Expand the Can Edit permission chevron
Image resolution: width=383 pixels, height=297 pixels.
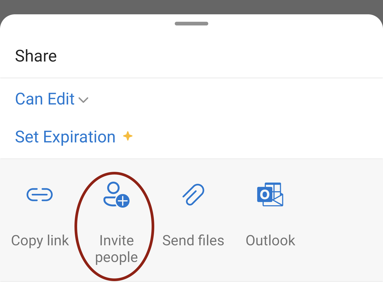[83, 100]
